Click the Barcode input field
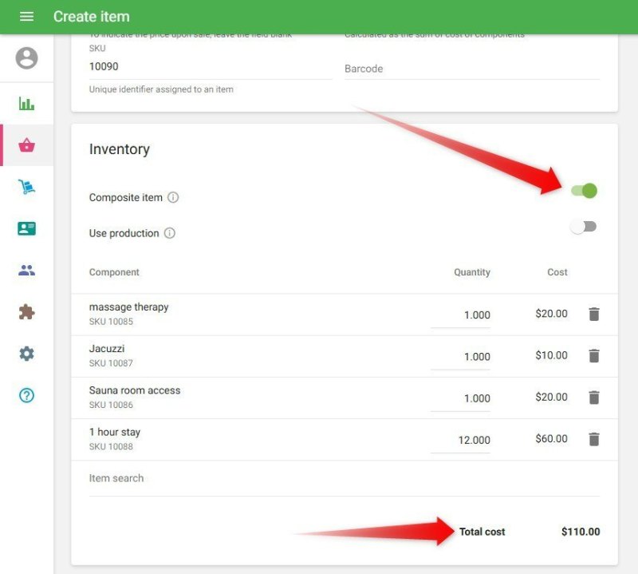638x574 pixels. click(x=471, y=69)
